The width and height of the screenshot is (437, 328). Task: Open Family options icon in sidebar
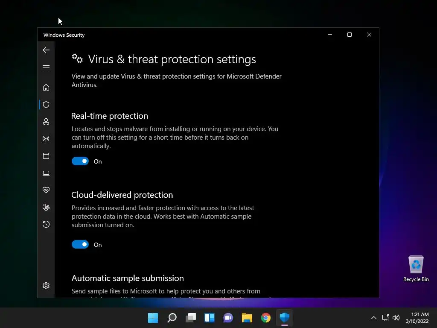[x=46, y=207]
